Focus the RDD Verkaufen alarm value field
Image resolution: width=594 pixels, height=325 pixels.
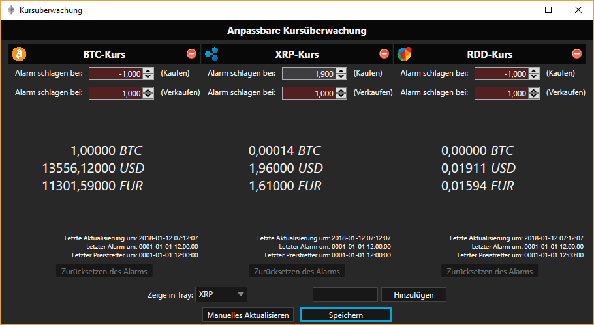tap(501, 93)
